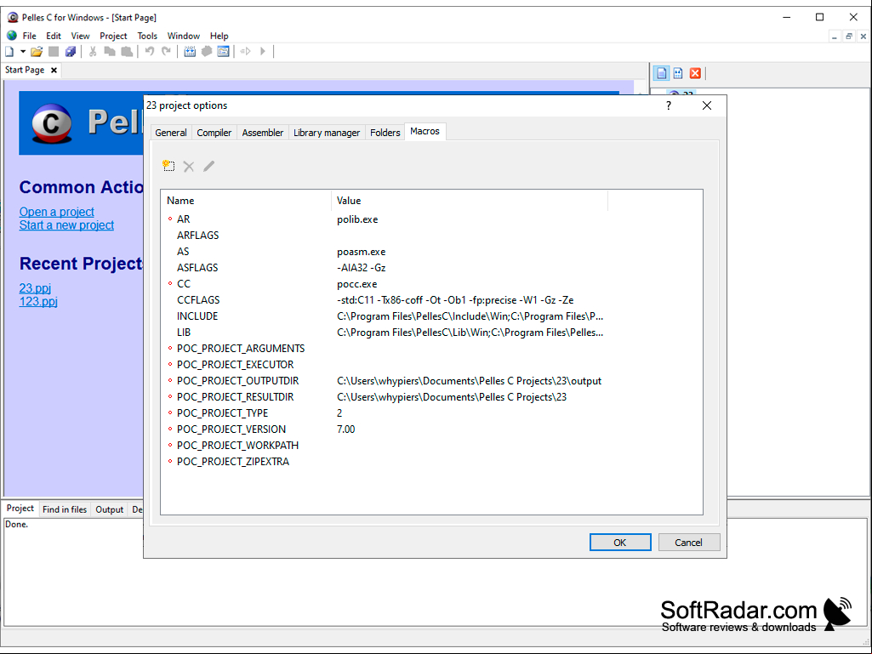
Task: Click the Undo toolbar icon
Action: (x=149, y=52)
